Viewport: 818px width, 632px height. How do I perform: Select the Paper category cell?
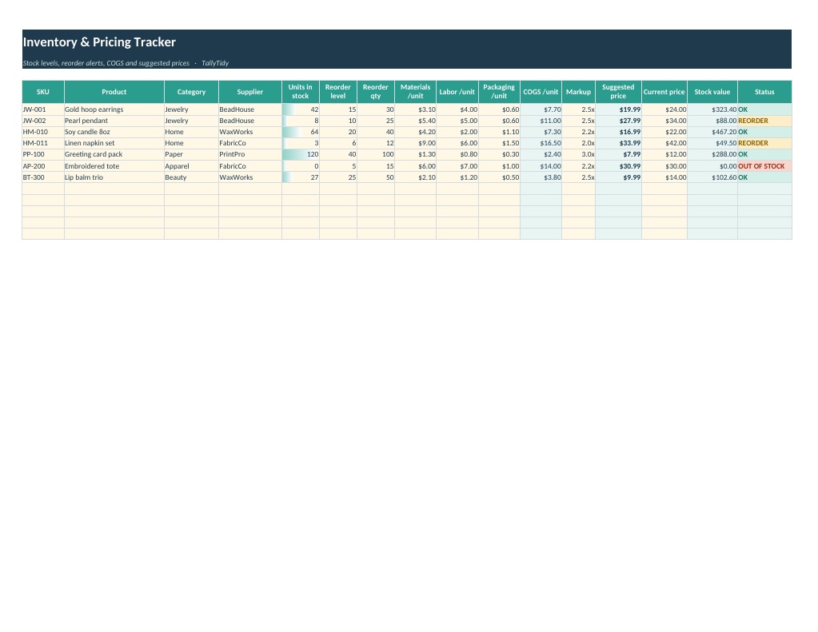pyautogui.click(x=191, y=154)
